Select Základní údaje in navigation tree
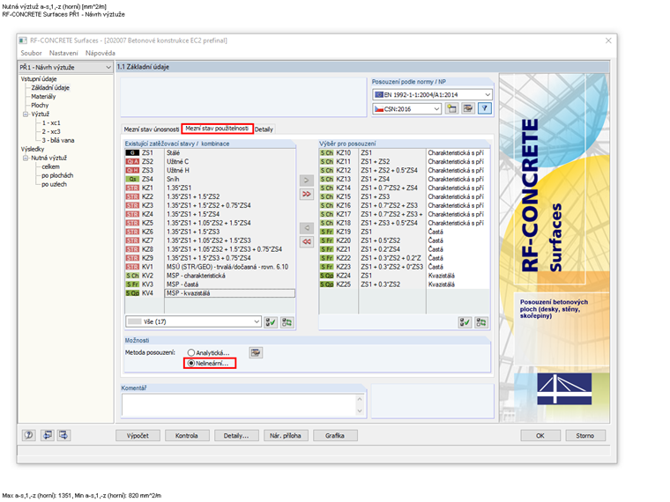The image size is (670, 502). pos(50,87)
